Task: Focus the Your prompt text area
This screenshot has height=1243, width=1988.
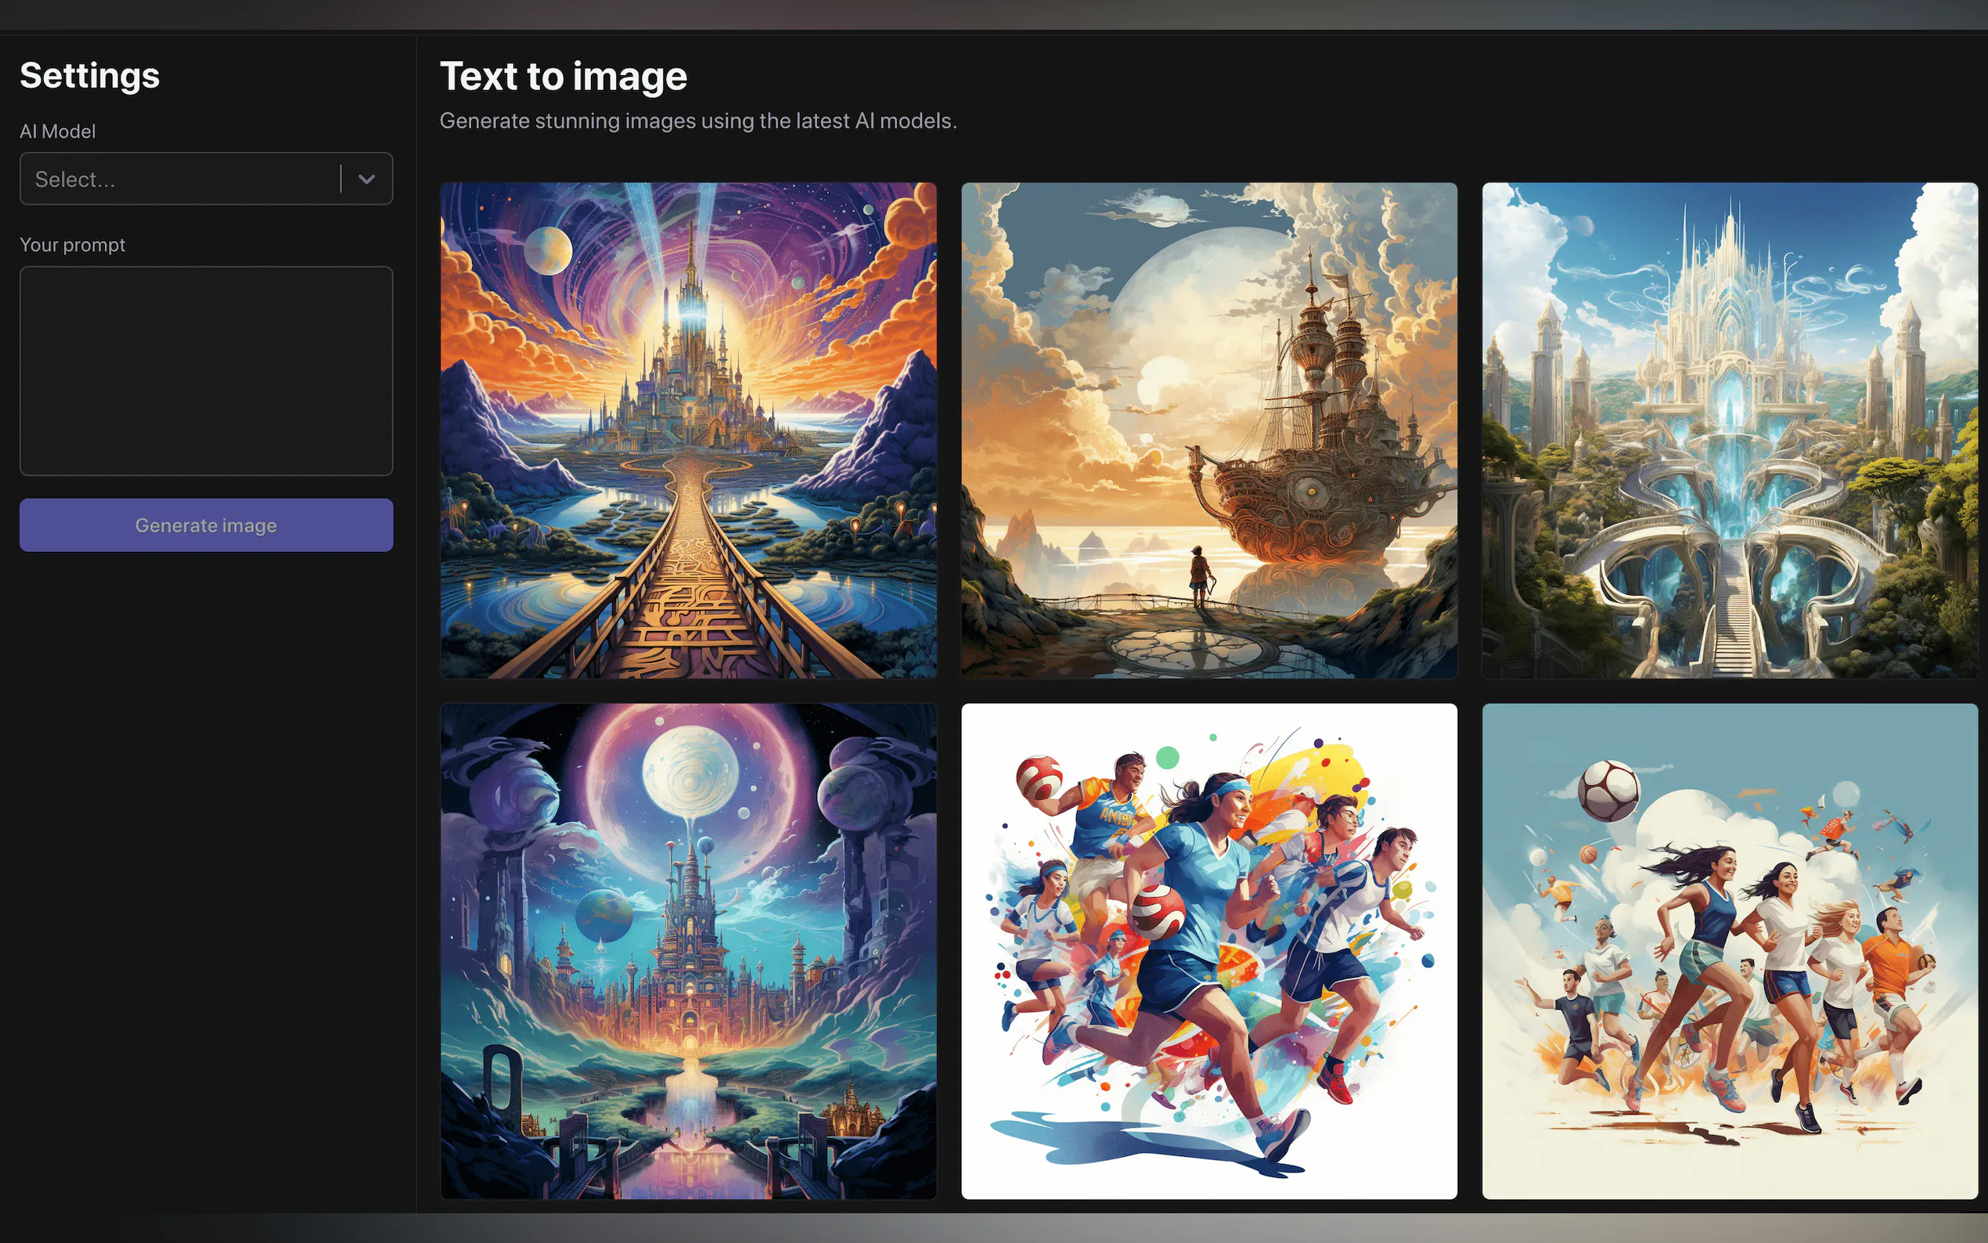Action: coord(207,370)
